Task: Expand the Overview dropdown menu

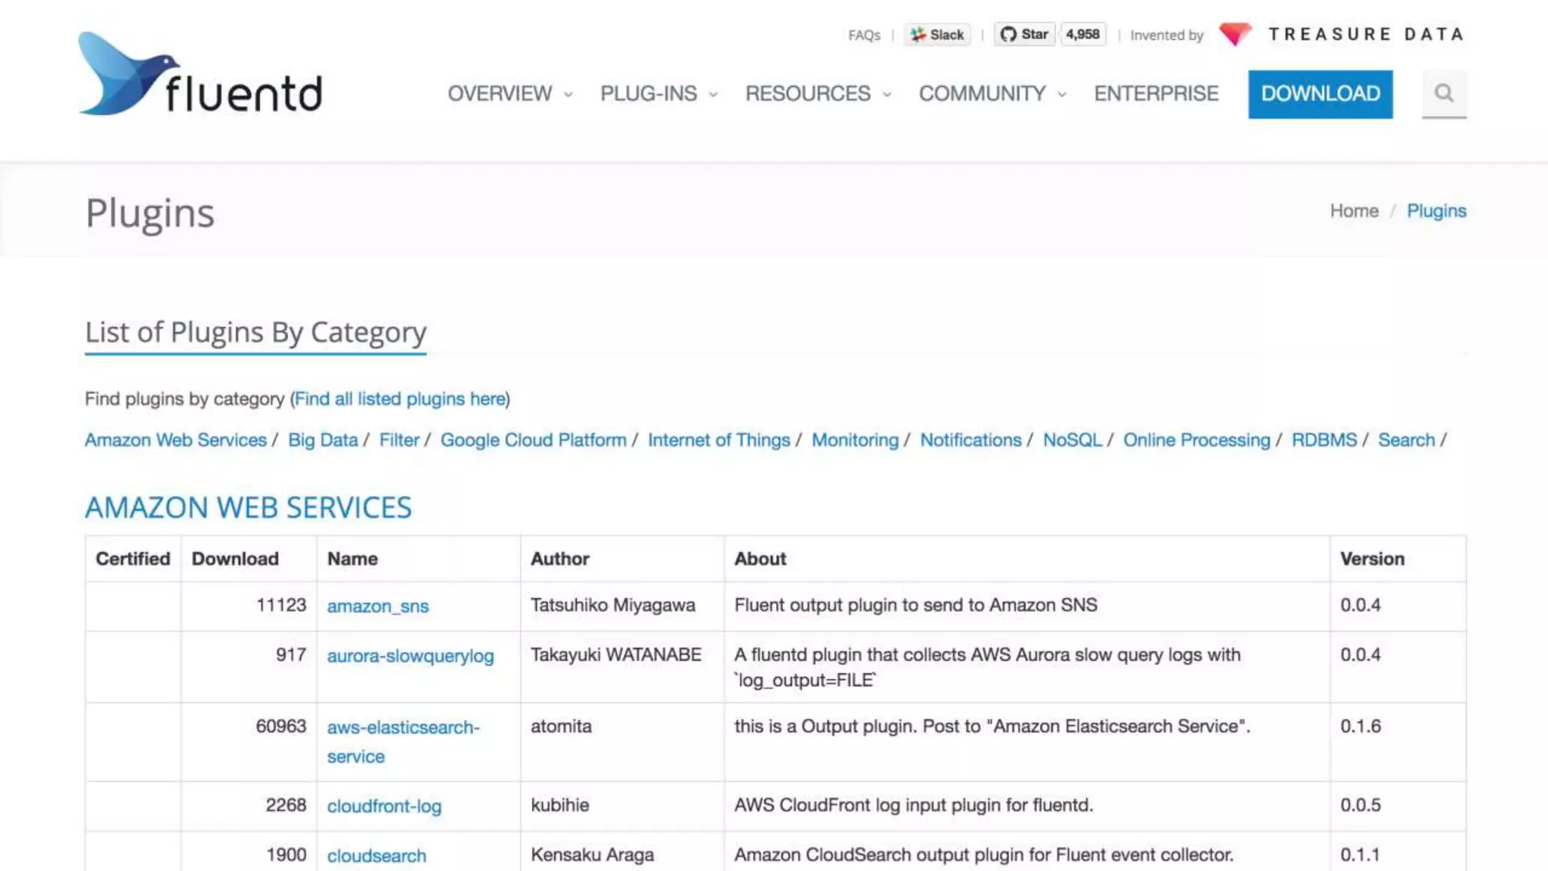Action: click(x=510, y=94)
